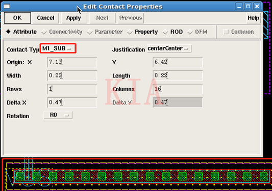Click the Origin X input field

coord(72,62)
